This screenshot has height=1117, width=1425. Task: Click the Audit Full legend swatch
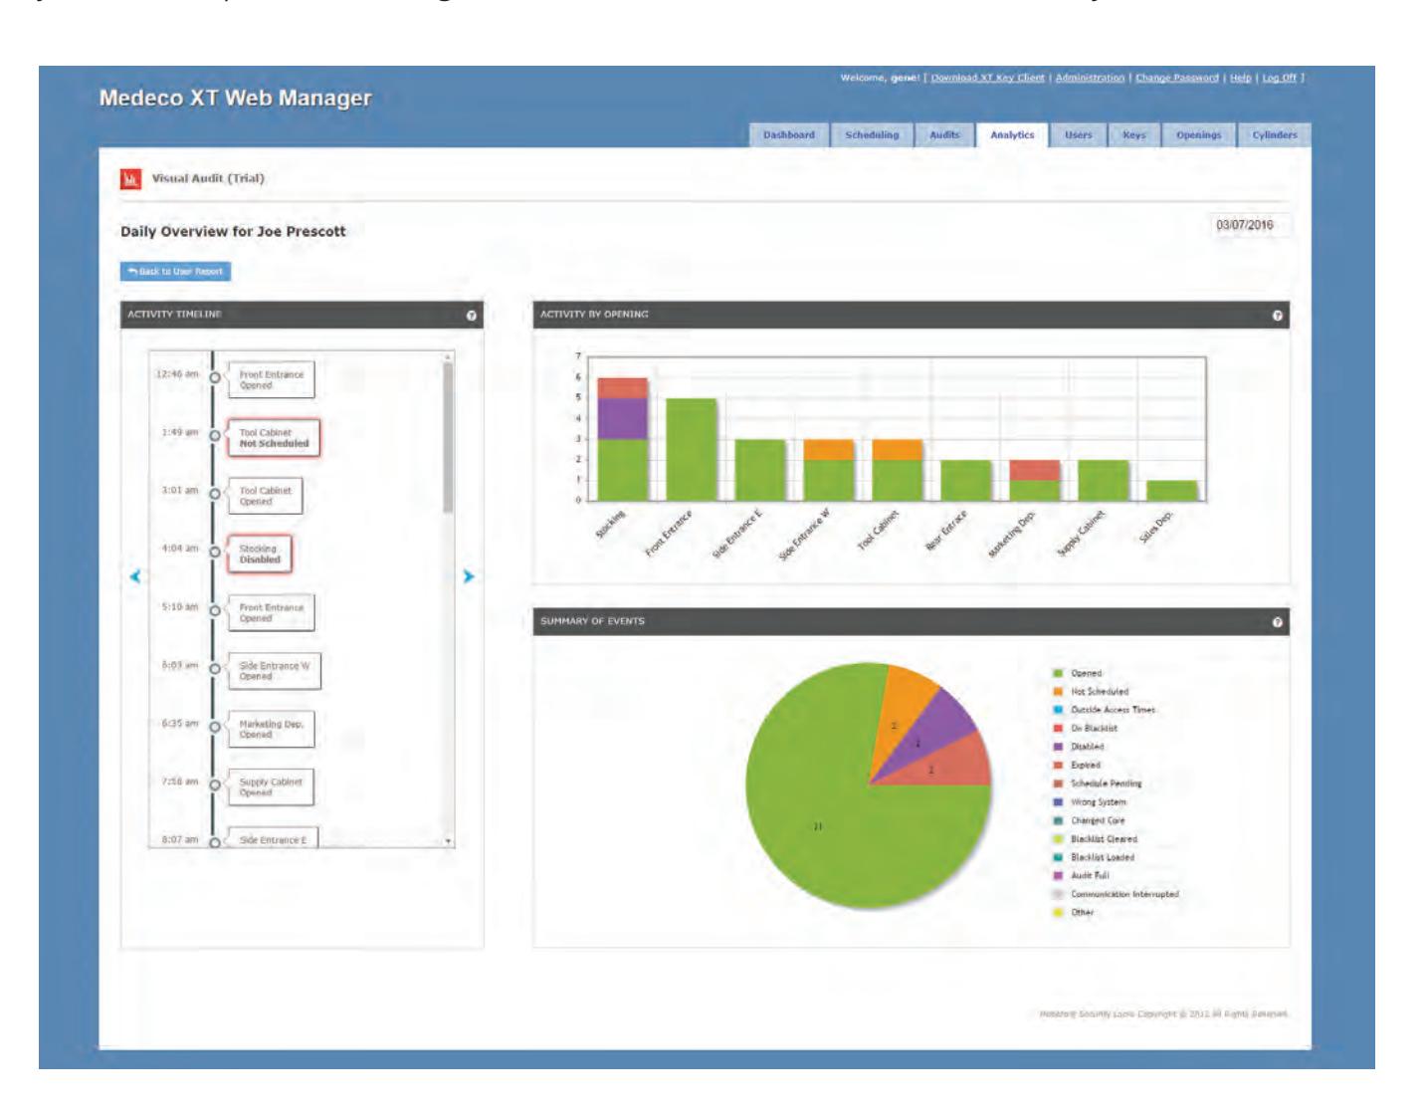[x=1059, y=876]
